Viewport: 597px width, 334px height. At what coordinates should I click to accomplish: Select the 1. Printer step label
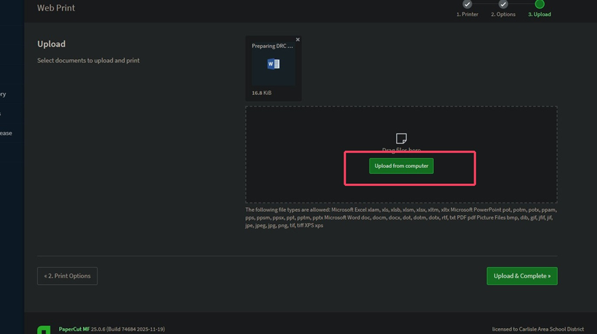(467, 14)
